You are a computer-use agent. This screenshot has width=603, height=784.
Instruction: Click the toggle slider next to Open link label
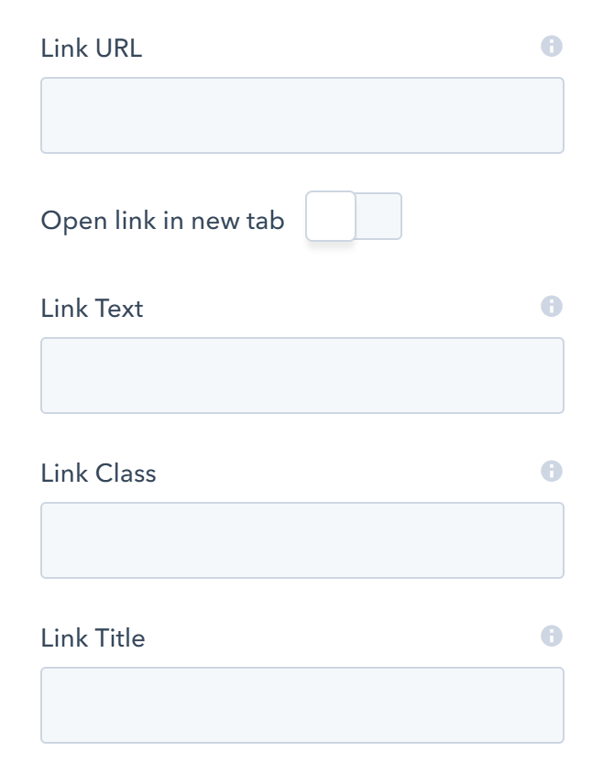pyautogui.click(x=356, y=216)
